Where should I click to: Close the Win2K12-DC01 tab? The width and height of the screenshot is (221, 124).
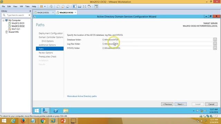tap(53, 12)
